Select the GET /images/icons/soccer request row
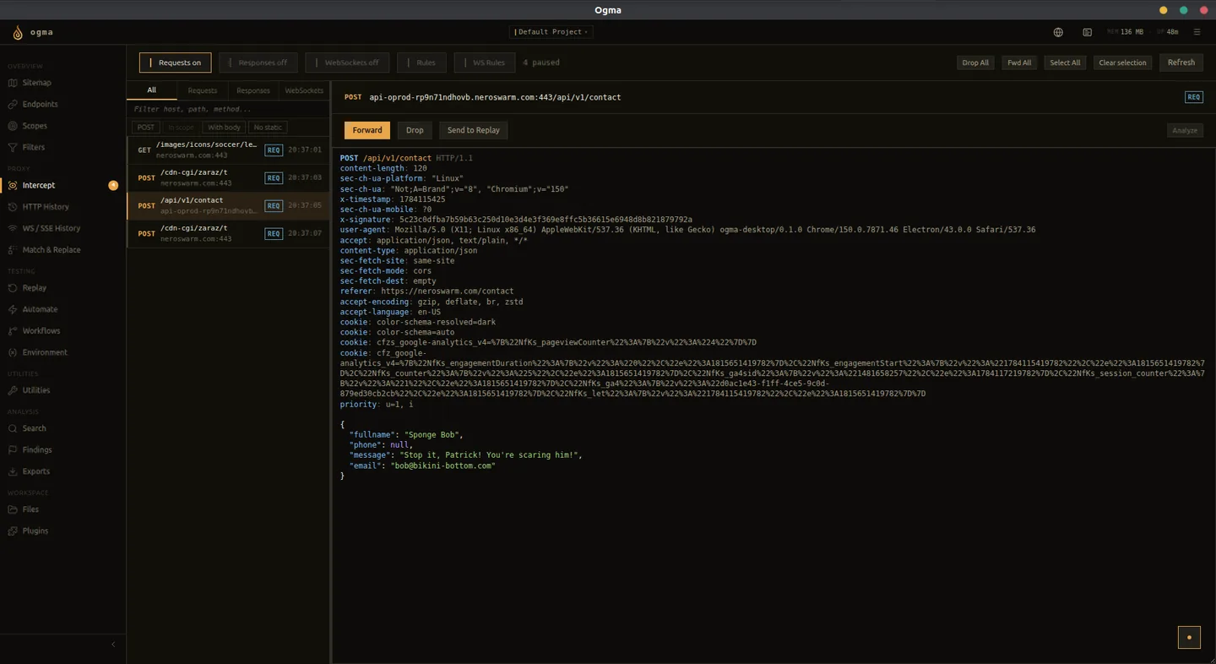The height and width of the screenshot is (664, 1216). click(228, 150)
